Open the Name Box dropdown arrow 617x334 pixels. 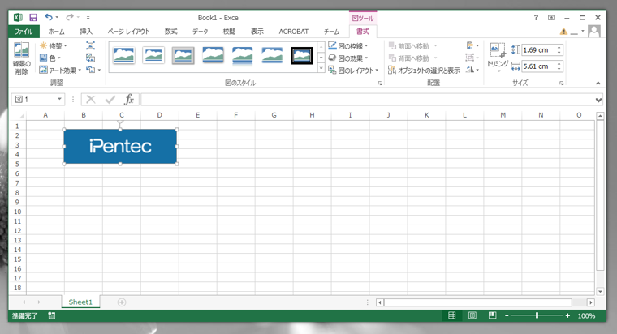click(x=59, y=99)
